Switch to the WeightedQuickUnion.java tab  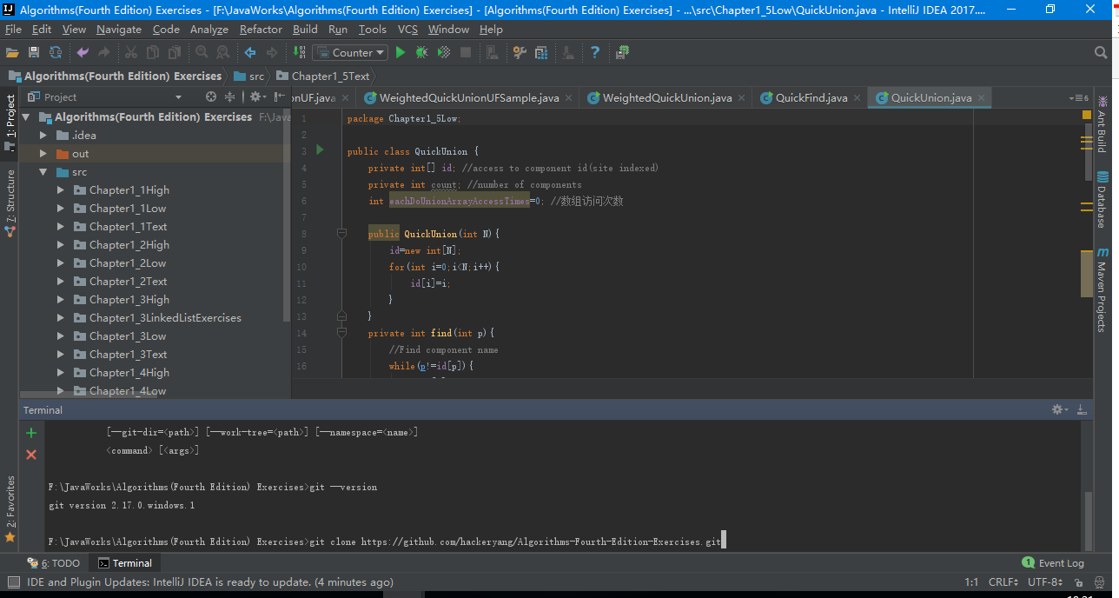coord(666,97)
